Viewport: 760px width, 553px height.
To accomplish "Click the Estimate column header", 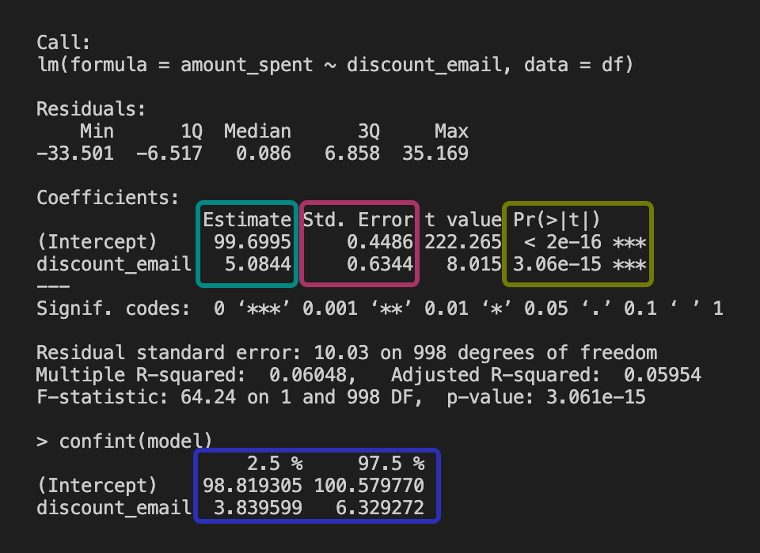I will point(247,219).
